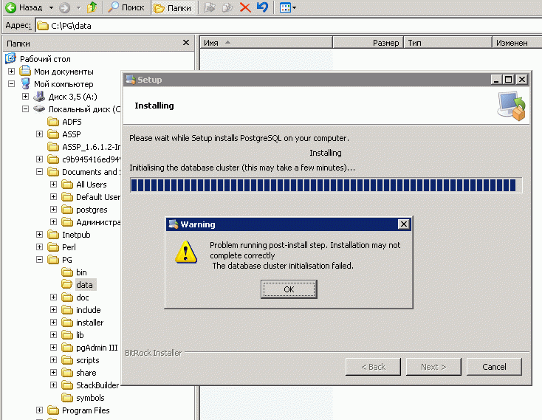The height and width of the screenshot is (420, 542).
Task: Click the address field C:\PG\data
Action: (289, 26)
